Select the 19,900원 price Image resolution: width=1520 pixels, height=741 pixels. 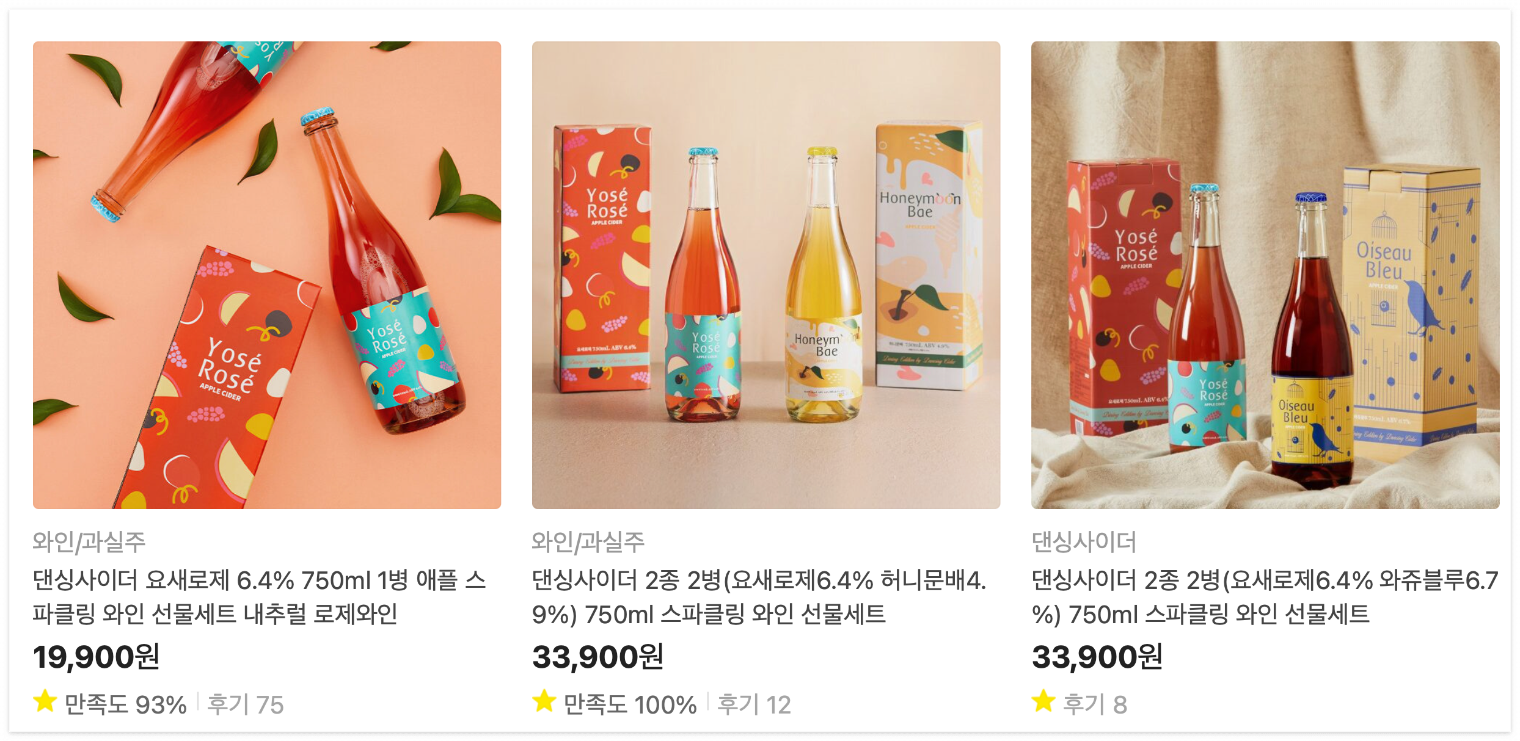click(x=97, y=657)
